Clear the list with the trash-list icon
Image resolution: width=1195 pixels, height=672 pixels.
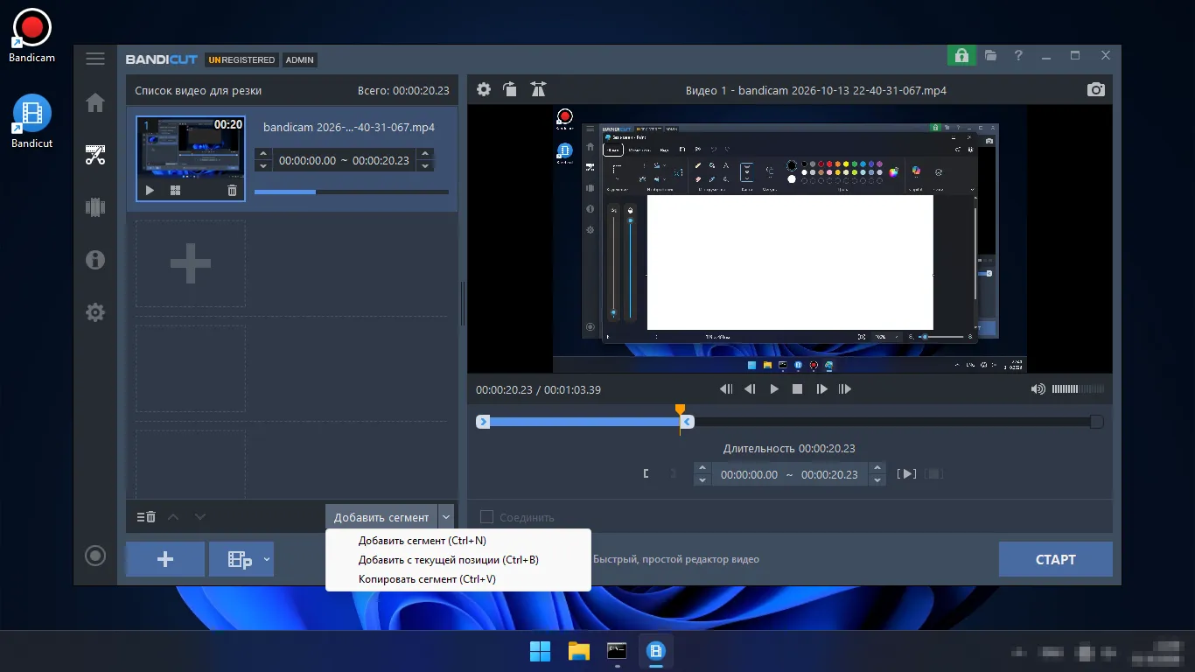146,517
